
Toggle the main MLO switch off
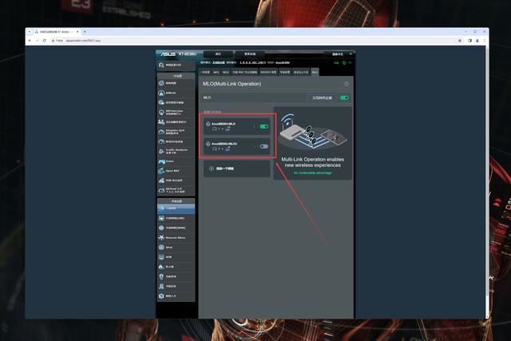pos(344,97)
